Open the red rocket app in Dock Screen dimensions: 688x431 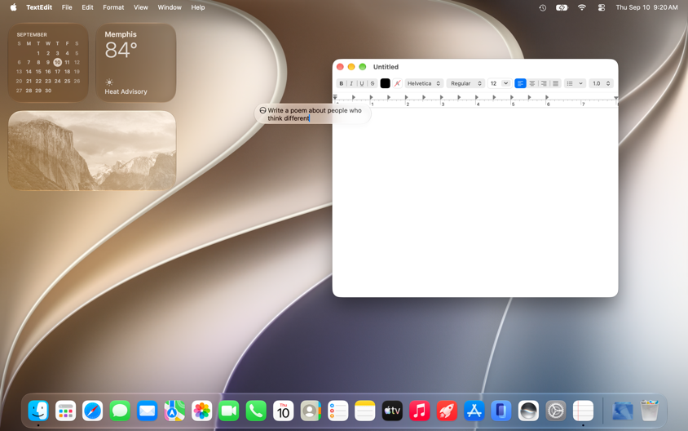click(x=446, y=411)
